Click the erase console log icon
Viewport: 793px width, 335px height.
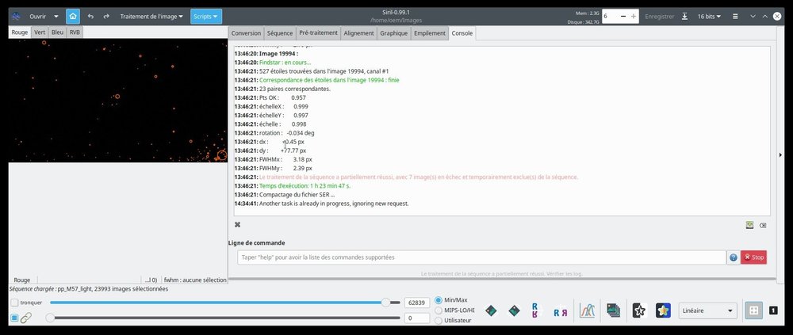763,226
